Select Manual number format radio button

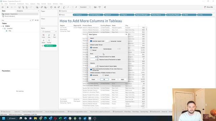point(91,50)
